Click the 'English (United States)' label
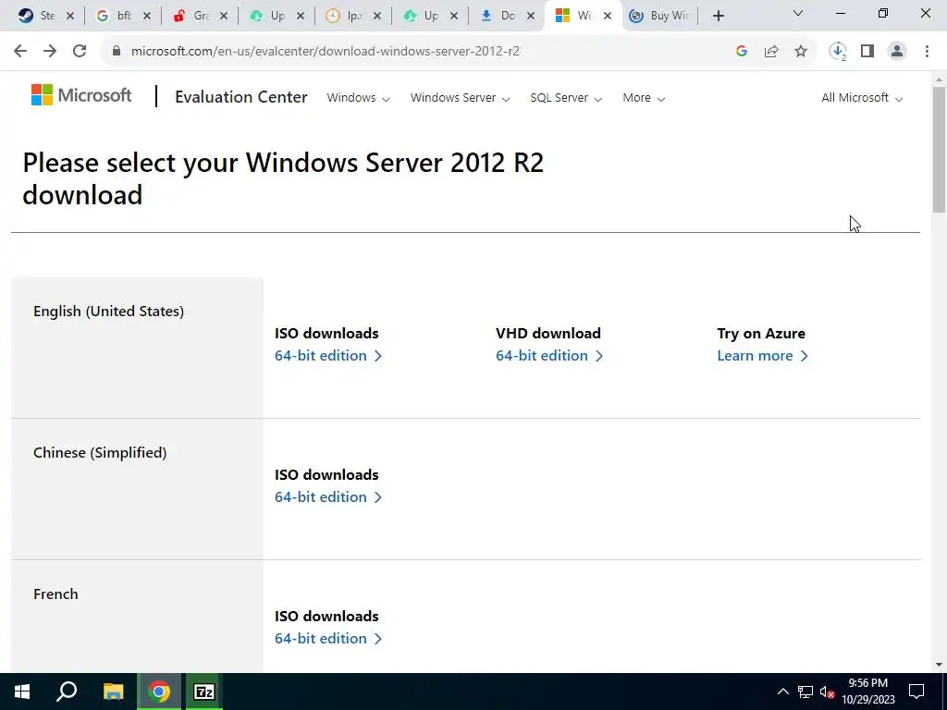This screenshot has width=947, height=710. tap(109, 311)
